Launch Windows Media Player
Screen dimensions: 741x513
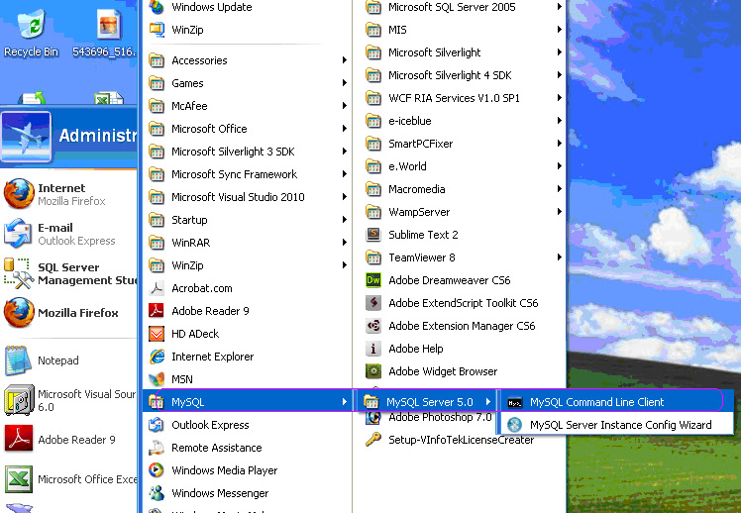247,470
